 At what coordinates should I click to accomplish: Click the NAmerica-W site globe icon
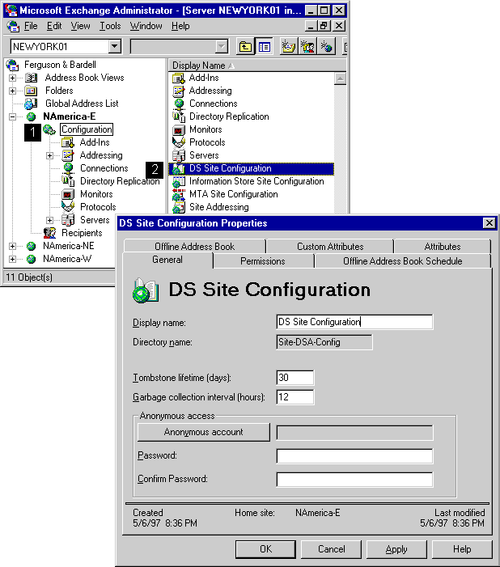tap(32, 260)
